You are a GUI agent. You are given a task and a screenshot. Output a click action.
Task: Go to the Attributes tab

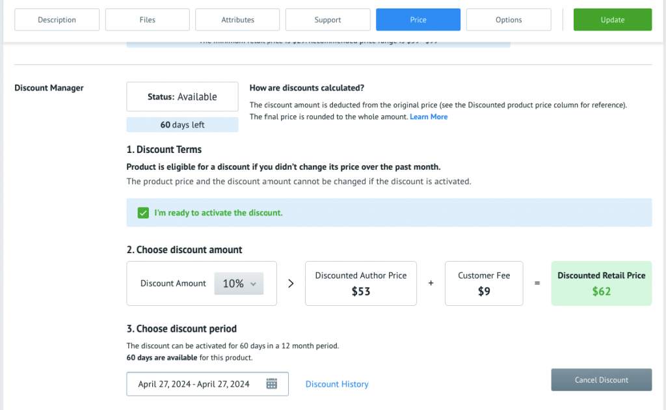click(237, 20)
